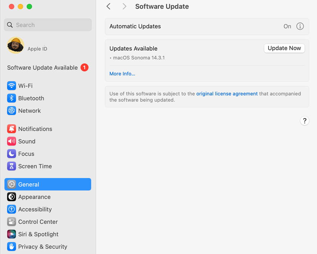Screen dimensions: 317x254
Task: Select Appearance in the sidebar
Action: click(34, 197)
